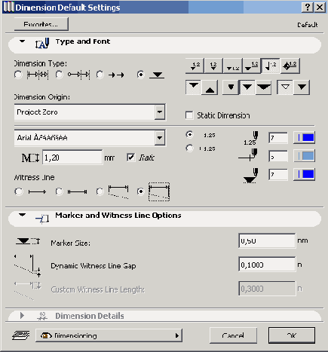Viewport: 328px width, 352px height.
Task: Click Dynamic Witness Line Gap field 0,1000
Action: tap(267, 265)
